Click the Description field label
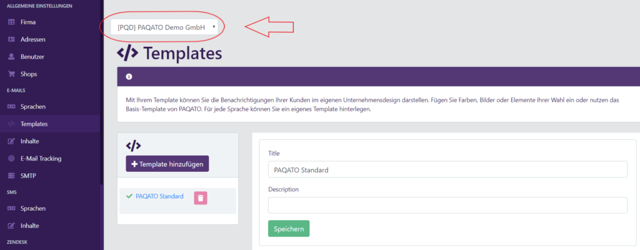Screen dimensions: 640x250 [284, 189]
